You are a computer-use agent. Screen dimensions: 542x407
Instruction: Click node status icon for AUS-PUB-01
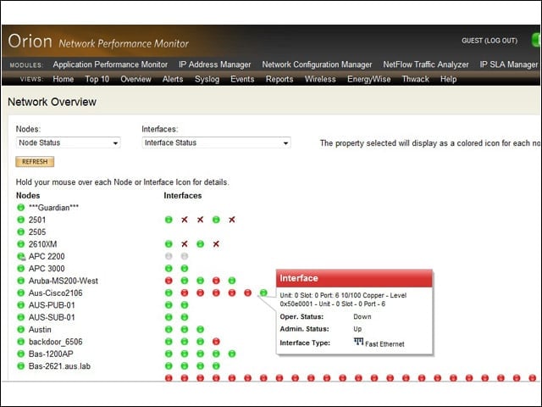click(20, 305)
